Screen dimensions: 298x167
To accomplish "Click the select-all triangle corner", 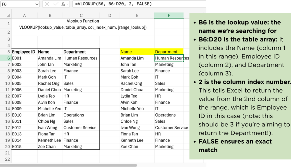I will 8,16.
